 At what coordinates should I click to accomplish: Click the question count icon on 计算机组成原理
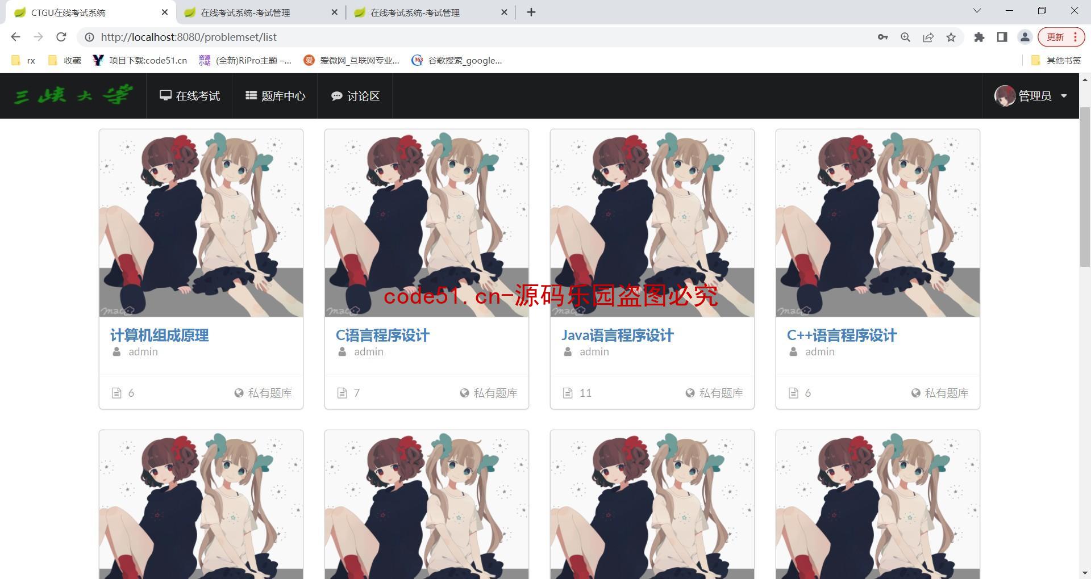coord(116,393)
